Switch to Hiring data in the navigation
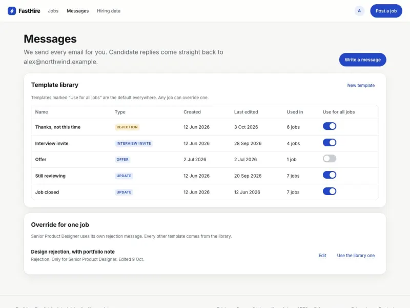Image resolution: width=410 pixels, height=308 pixels. coord(109,11)
